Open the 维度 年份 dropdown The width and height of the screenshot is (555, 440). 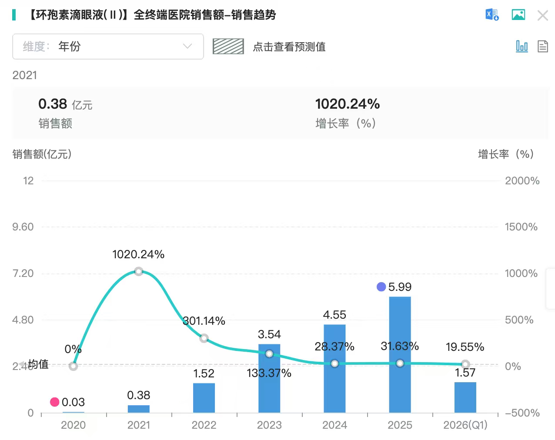(x=108, y=47)
